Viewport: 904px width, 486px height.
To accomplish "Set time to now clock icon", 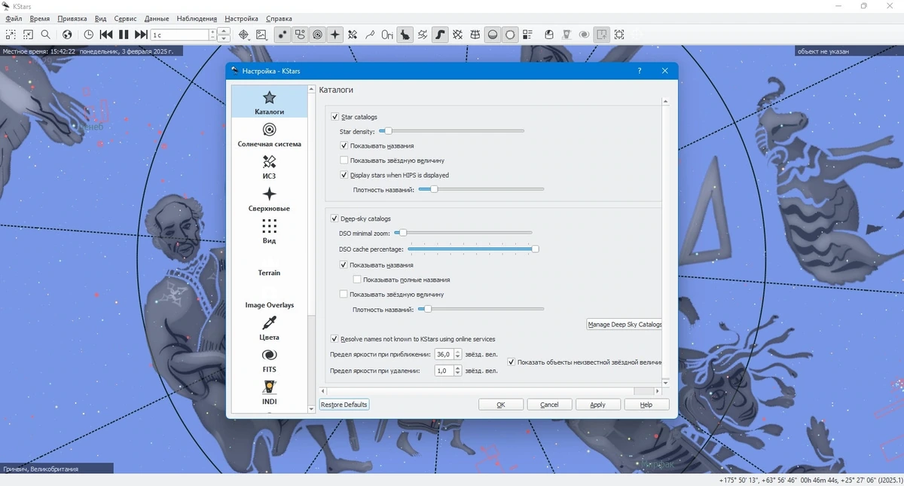I will [x=89, y=34].
